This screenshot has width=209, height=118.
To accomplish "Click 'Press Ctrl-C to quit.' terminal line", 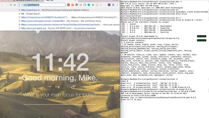I will 131,100.
